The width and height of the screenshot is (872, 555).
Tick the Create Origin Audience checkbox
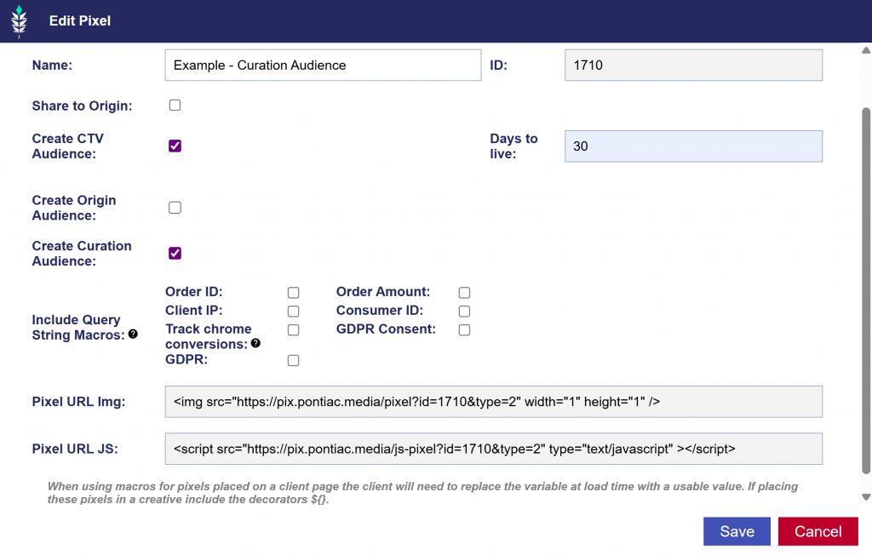[x=175, y=208]
